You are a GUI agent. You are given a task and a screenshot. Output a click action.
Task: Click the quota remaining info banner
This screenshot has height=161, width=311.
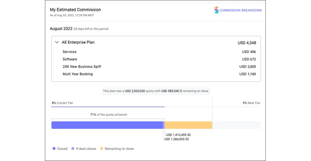(156, 91)
